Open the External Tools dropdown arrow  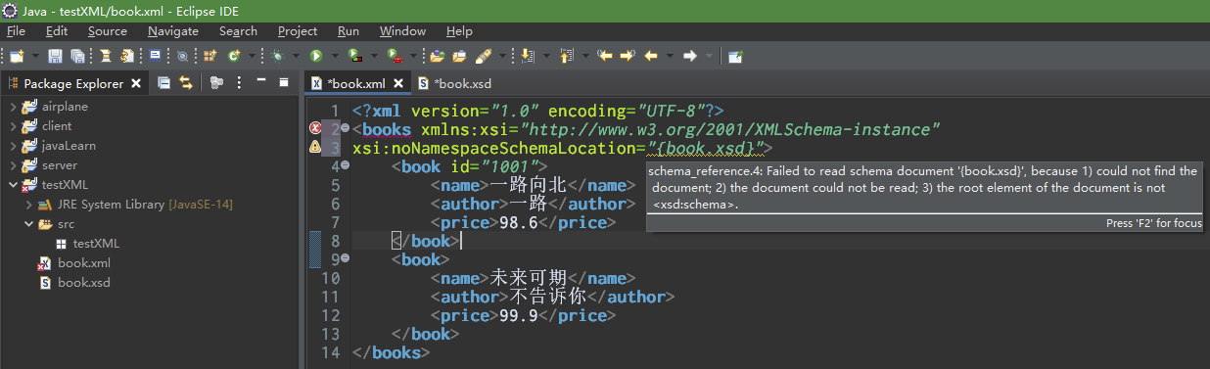click(413, 56)
